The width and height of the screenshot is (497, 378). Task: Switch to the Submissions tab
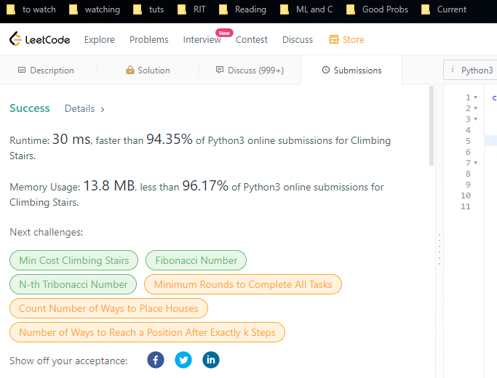pyautogui.click(x=352, y=70)
